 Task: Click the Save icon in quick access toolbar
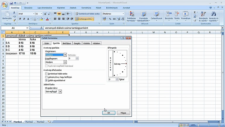point(11,3)
